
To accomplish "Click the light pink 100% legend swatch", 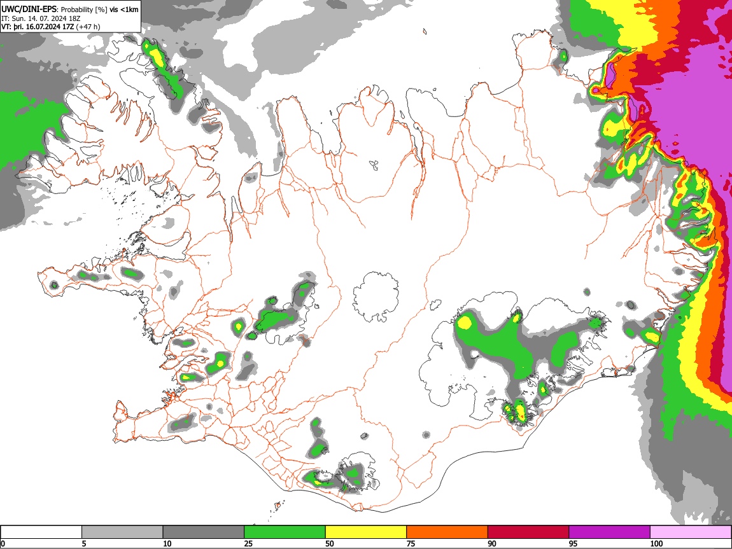I will point(691,532).
